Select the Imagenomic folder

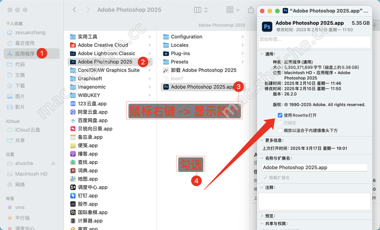[x=110, y=87]
